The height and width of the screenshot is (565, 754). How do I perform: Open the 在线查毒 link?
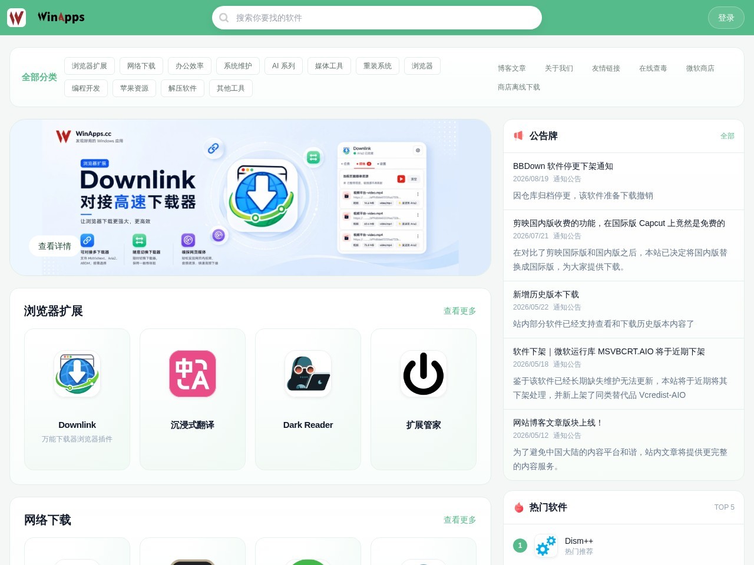pos(653,68)
